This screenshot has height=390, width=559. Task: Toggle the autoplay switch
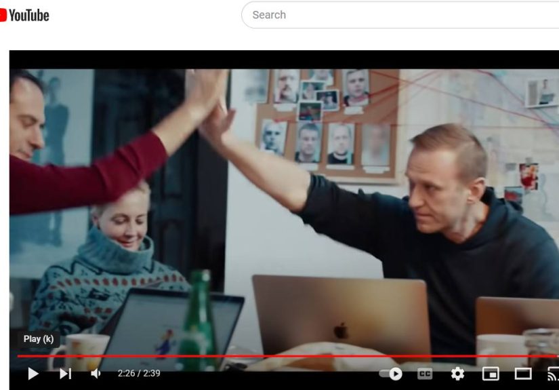(x=391, y=373)
